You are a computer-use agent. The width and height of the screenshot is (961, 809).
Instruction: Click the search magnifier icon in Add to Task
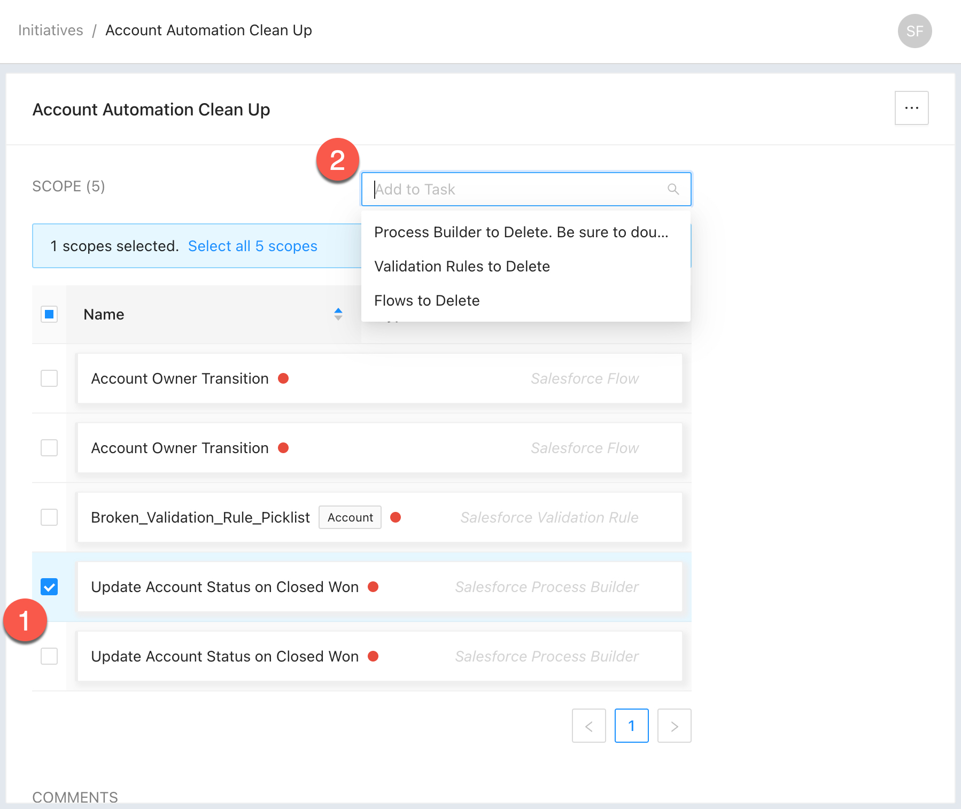[x=673, y=189]
